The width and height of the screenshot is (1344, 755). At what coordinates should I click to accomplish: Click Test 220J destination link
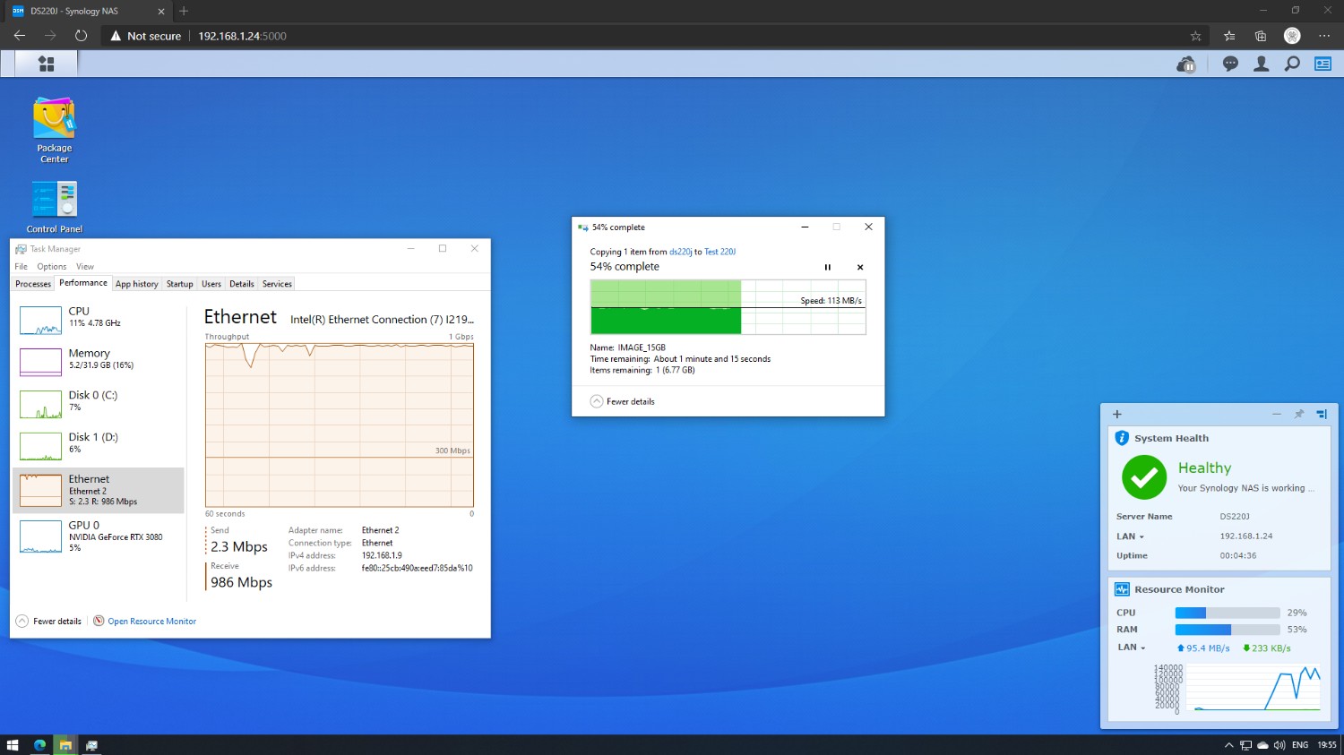click(719, 252)
